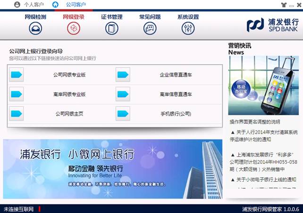
Task: Click the red connection indicator in status bar
Action: click(40, 209)
